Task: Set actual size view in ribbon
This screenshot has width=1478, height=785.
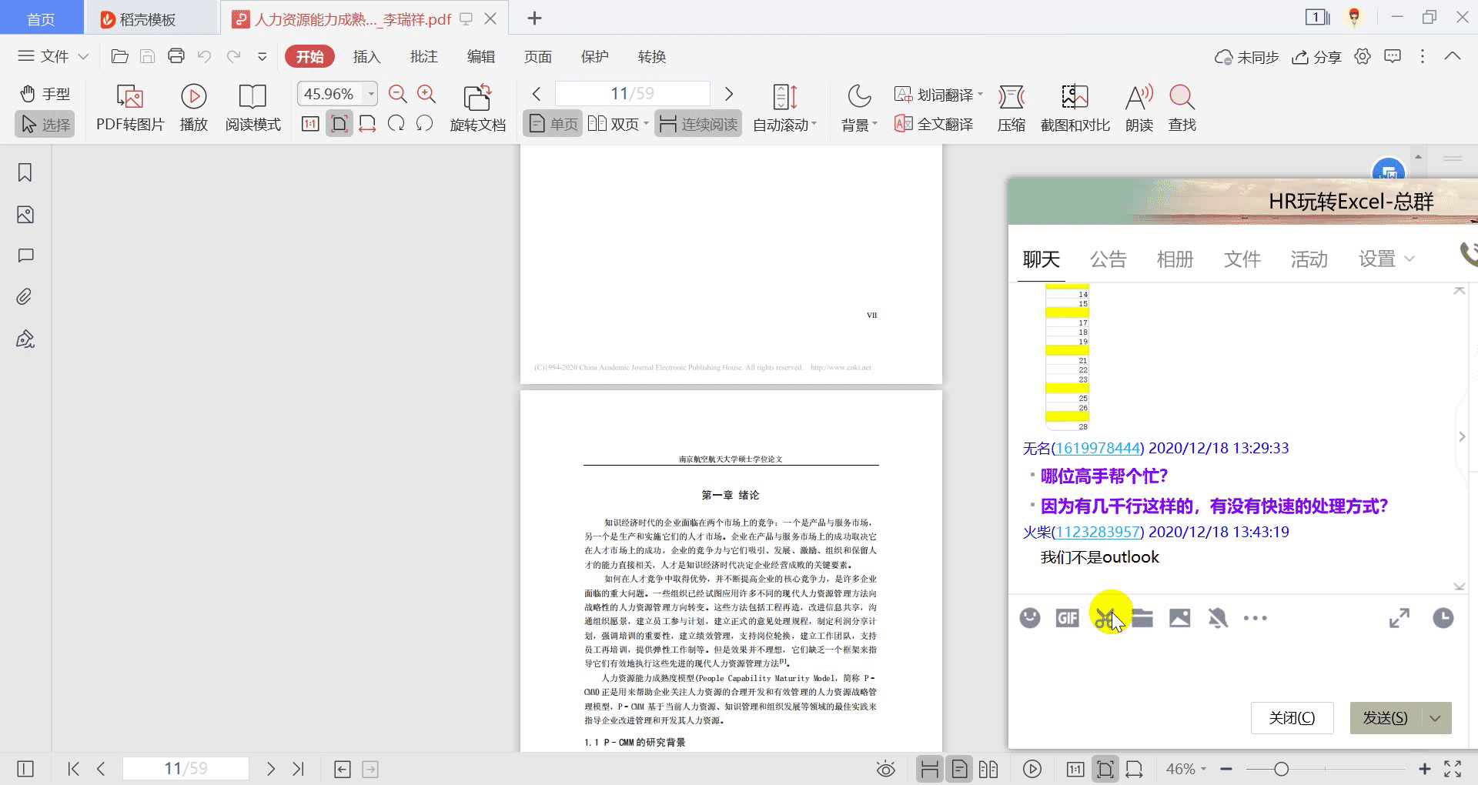Action: coord(310,124)
